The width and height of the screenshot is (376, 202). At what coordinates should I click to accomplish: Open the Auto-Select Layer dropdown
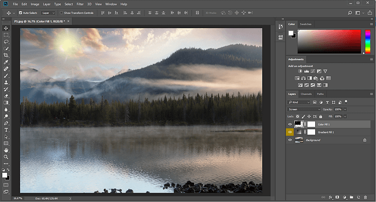pos(48,13)
